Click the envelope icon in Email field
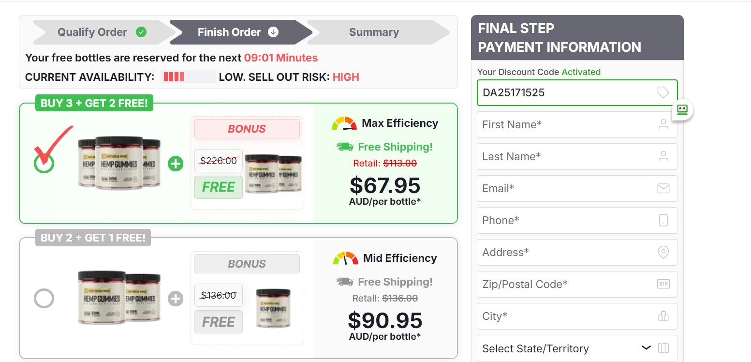This screenshot has width=751, height=362. [663, 188]
